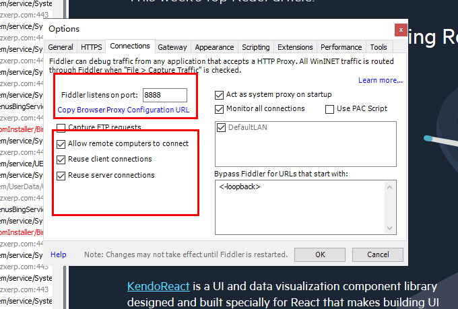Uncheck Reuse client connections

[62, 160]
